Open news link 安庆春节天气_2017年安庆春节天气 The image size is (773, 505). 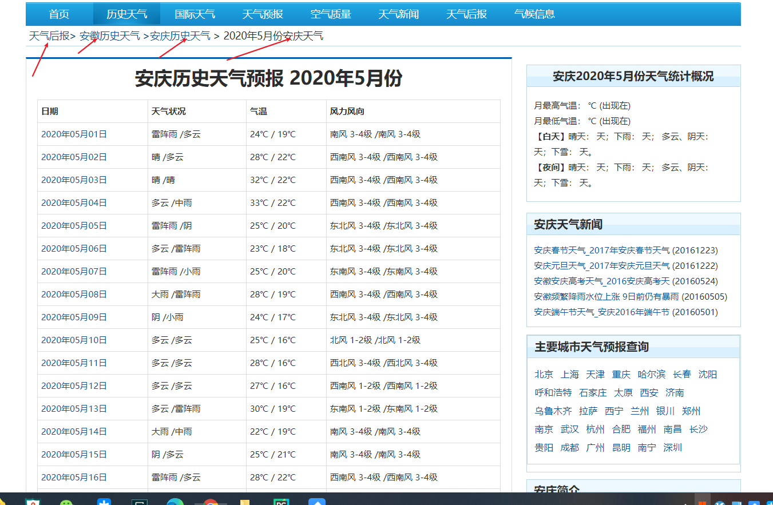coord(602,250)
